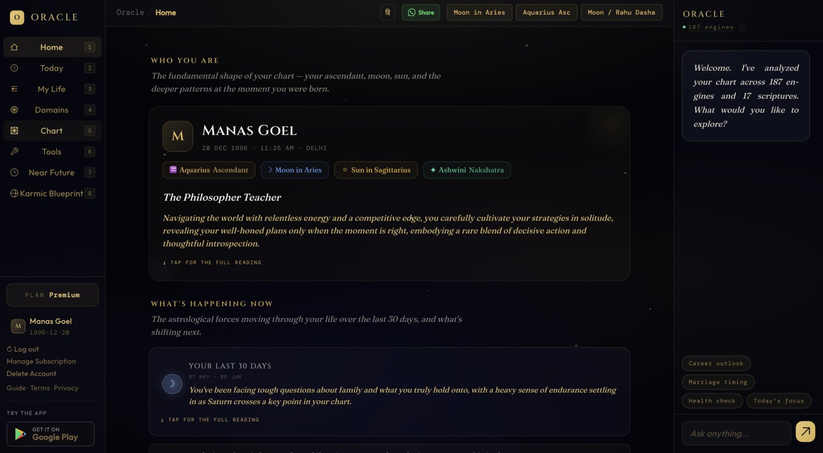Click the Log out link
Viewport: 823px width, 453px height.
pos(22,349)
